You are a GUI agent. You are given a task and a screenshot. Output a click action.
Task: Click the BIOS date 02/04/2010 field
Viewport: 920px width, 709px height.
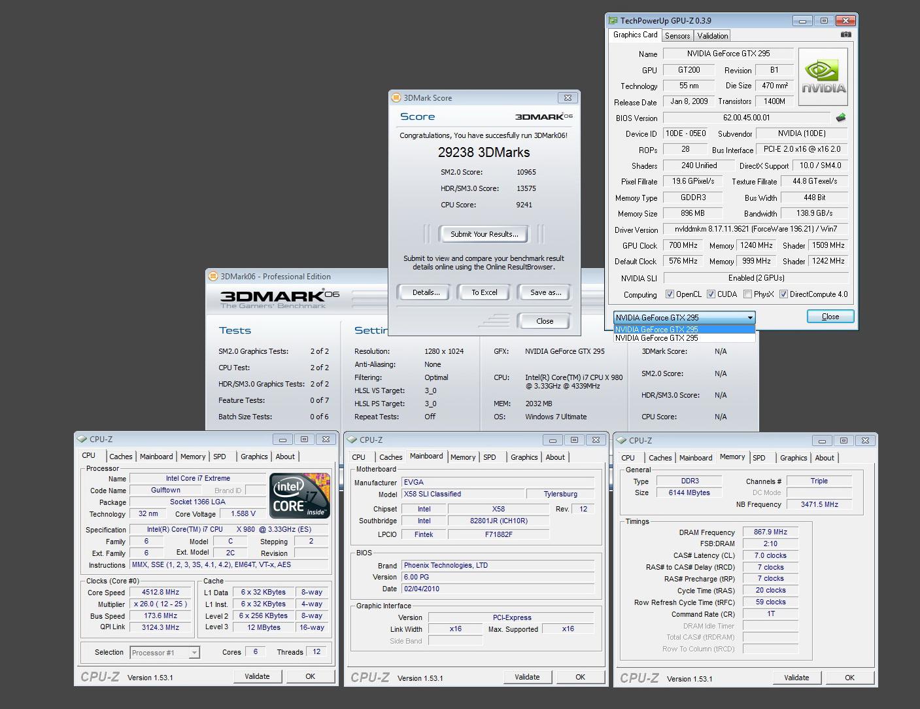click(x=498, y=589)
